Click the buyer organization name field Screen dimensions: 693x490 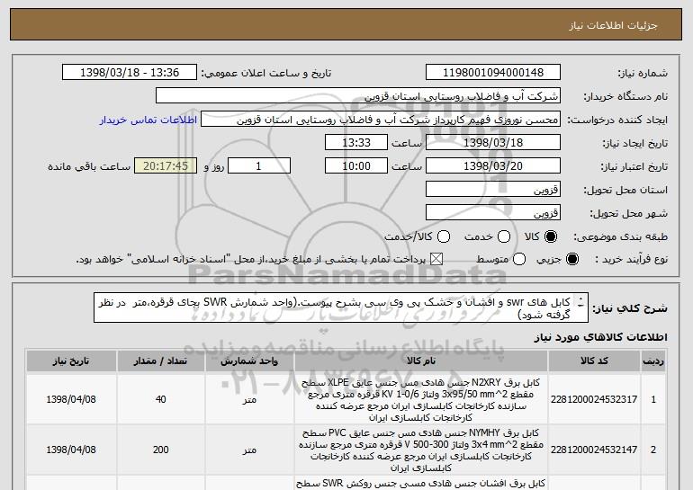[358, 96]
